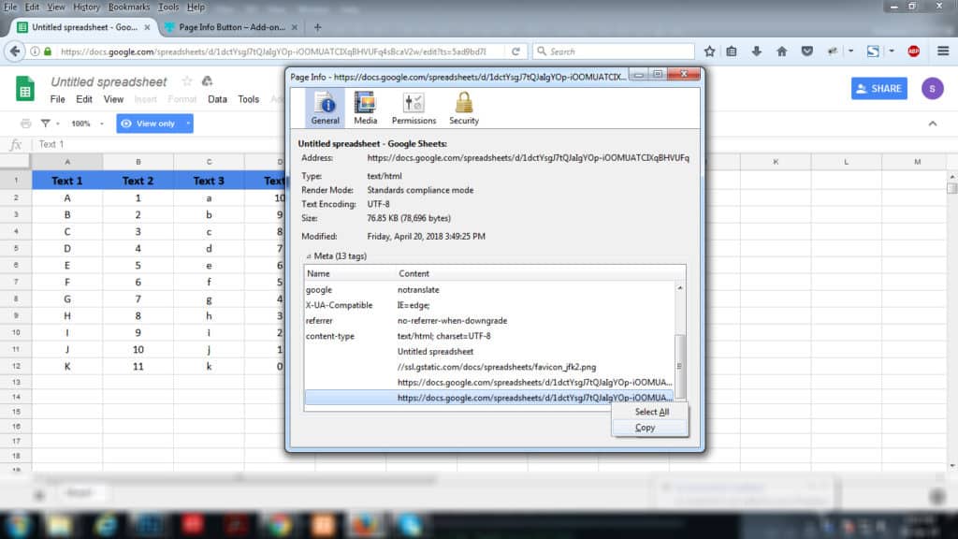Collapse the Sheets header with the chevron

(x=933, y=124)
